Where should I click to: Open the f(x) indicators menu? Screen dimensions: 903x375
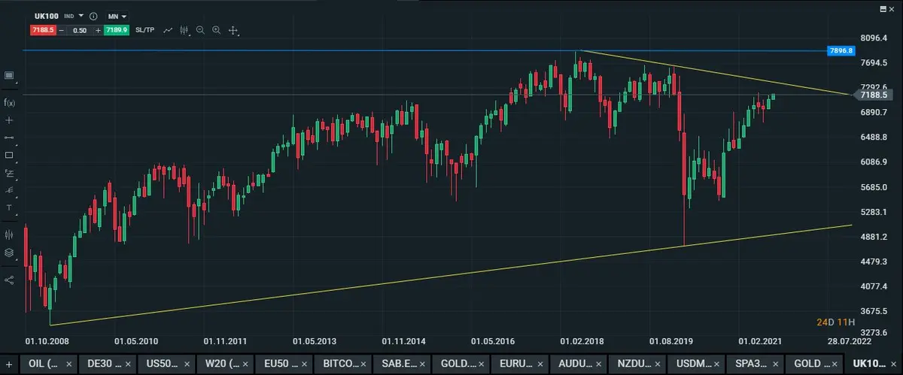pos(10,102)
